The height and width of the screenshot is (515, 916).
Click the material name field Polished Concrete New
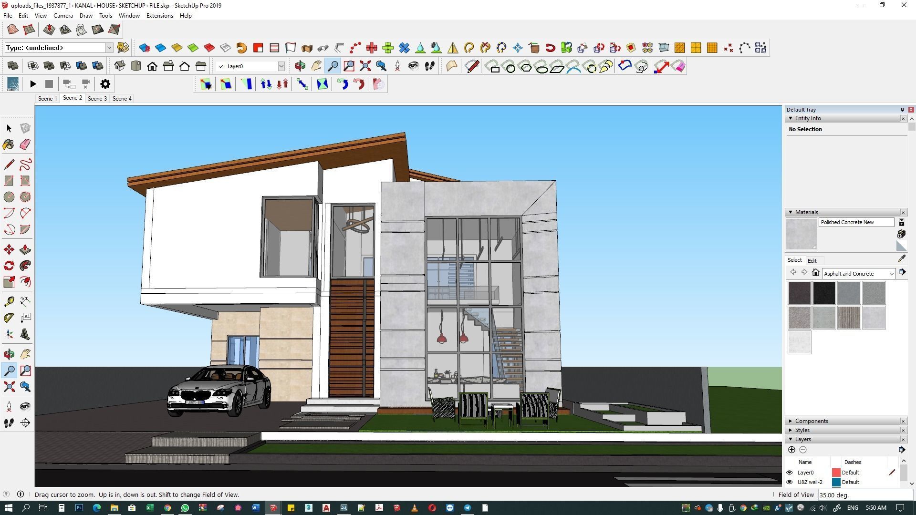point(856,222)
